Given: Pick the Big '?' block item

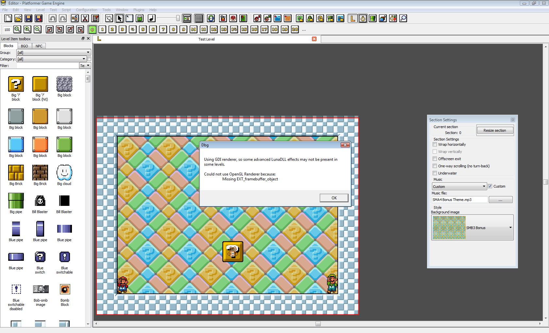Looking at the screenshot, I should [16, 88].
